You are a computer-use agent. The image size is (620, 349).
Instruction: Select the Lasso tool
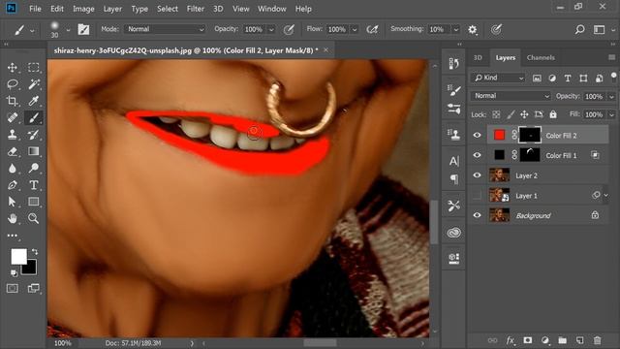(13, 84)
